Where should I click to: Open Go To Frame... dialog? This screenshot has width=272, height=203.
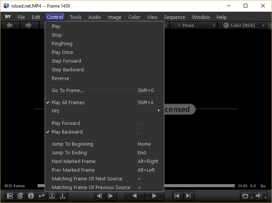[x=104, y=91]
